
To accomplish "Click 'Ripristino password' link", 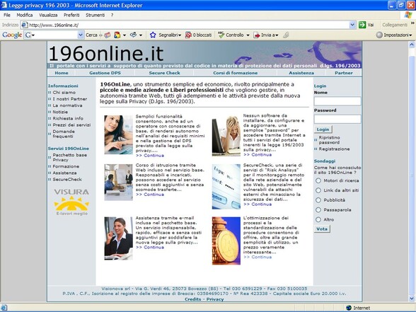I will tap(329, 140).
